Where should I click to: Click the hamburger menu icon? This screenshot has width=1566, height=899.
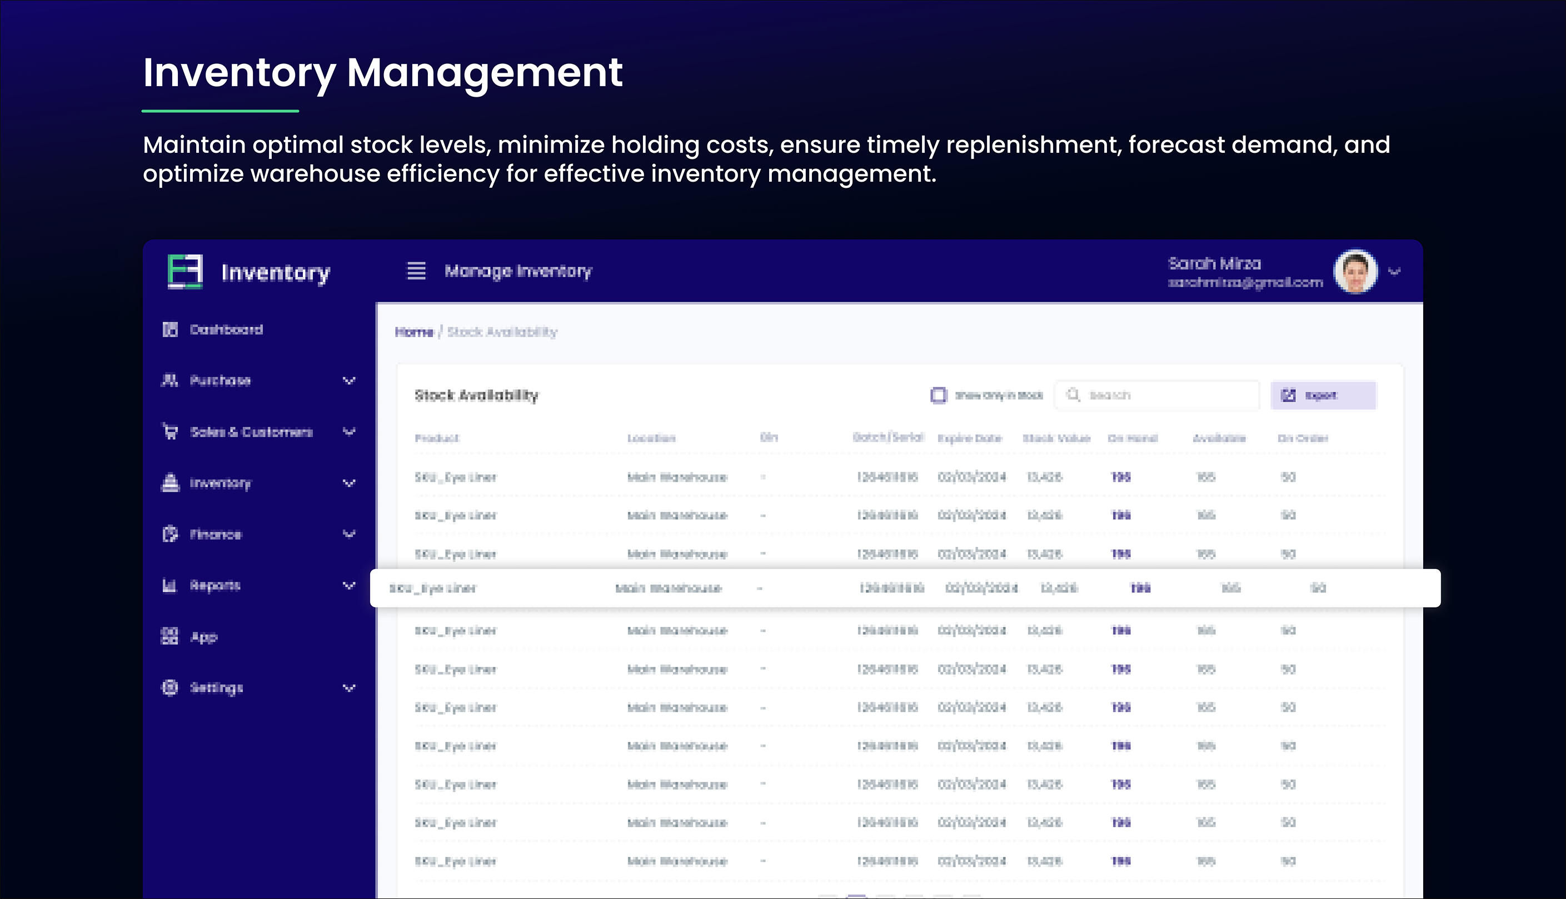(416, 271)
